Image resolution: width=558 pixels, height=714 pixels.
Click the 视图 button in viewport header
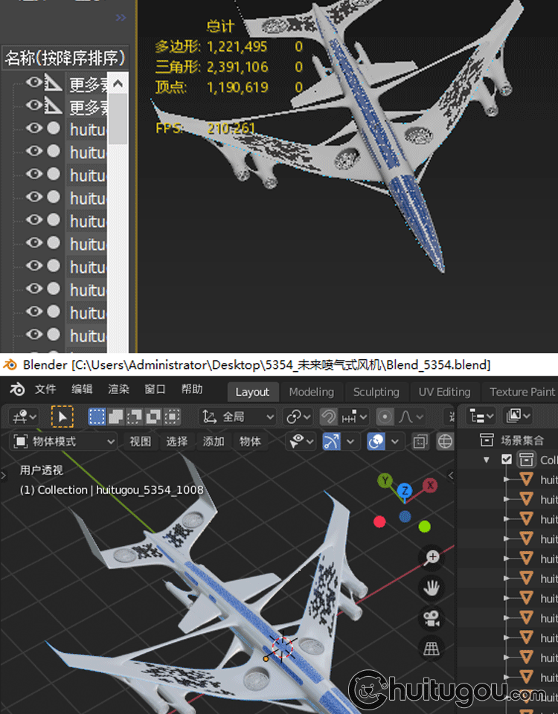[141, 442]
